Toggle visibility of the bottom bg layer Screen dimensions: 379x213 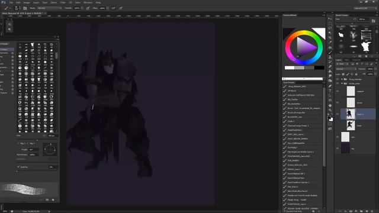338,149
